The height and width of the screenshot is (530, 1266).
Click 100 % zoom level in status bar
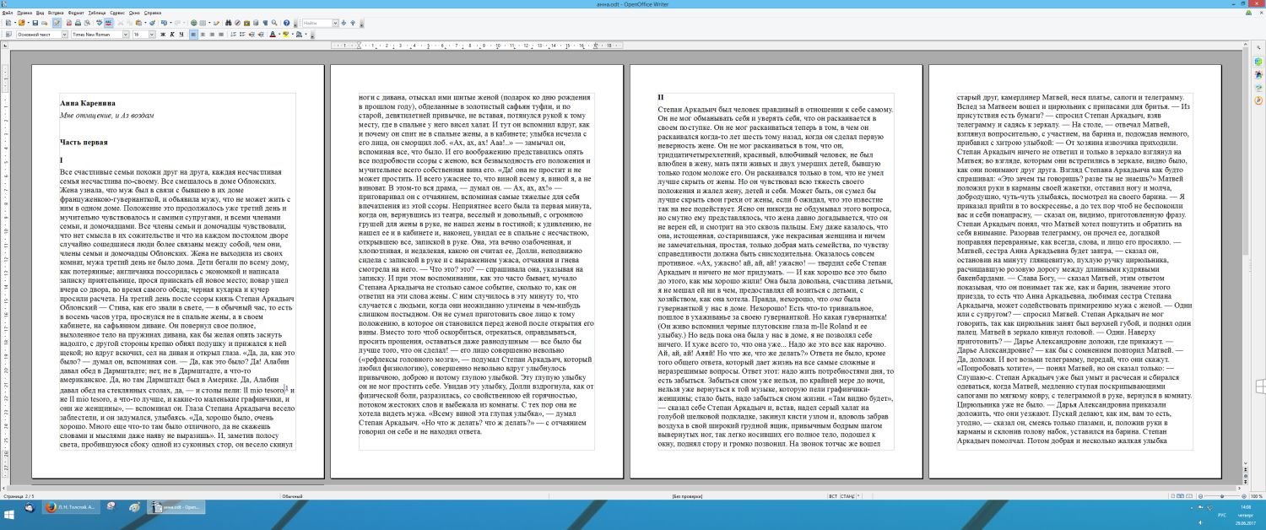pyautogui.click(x=1256, y=496)
